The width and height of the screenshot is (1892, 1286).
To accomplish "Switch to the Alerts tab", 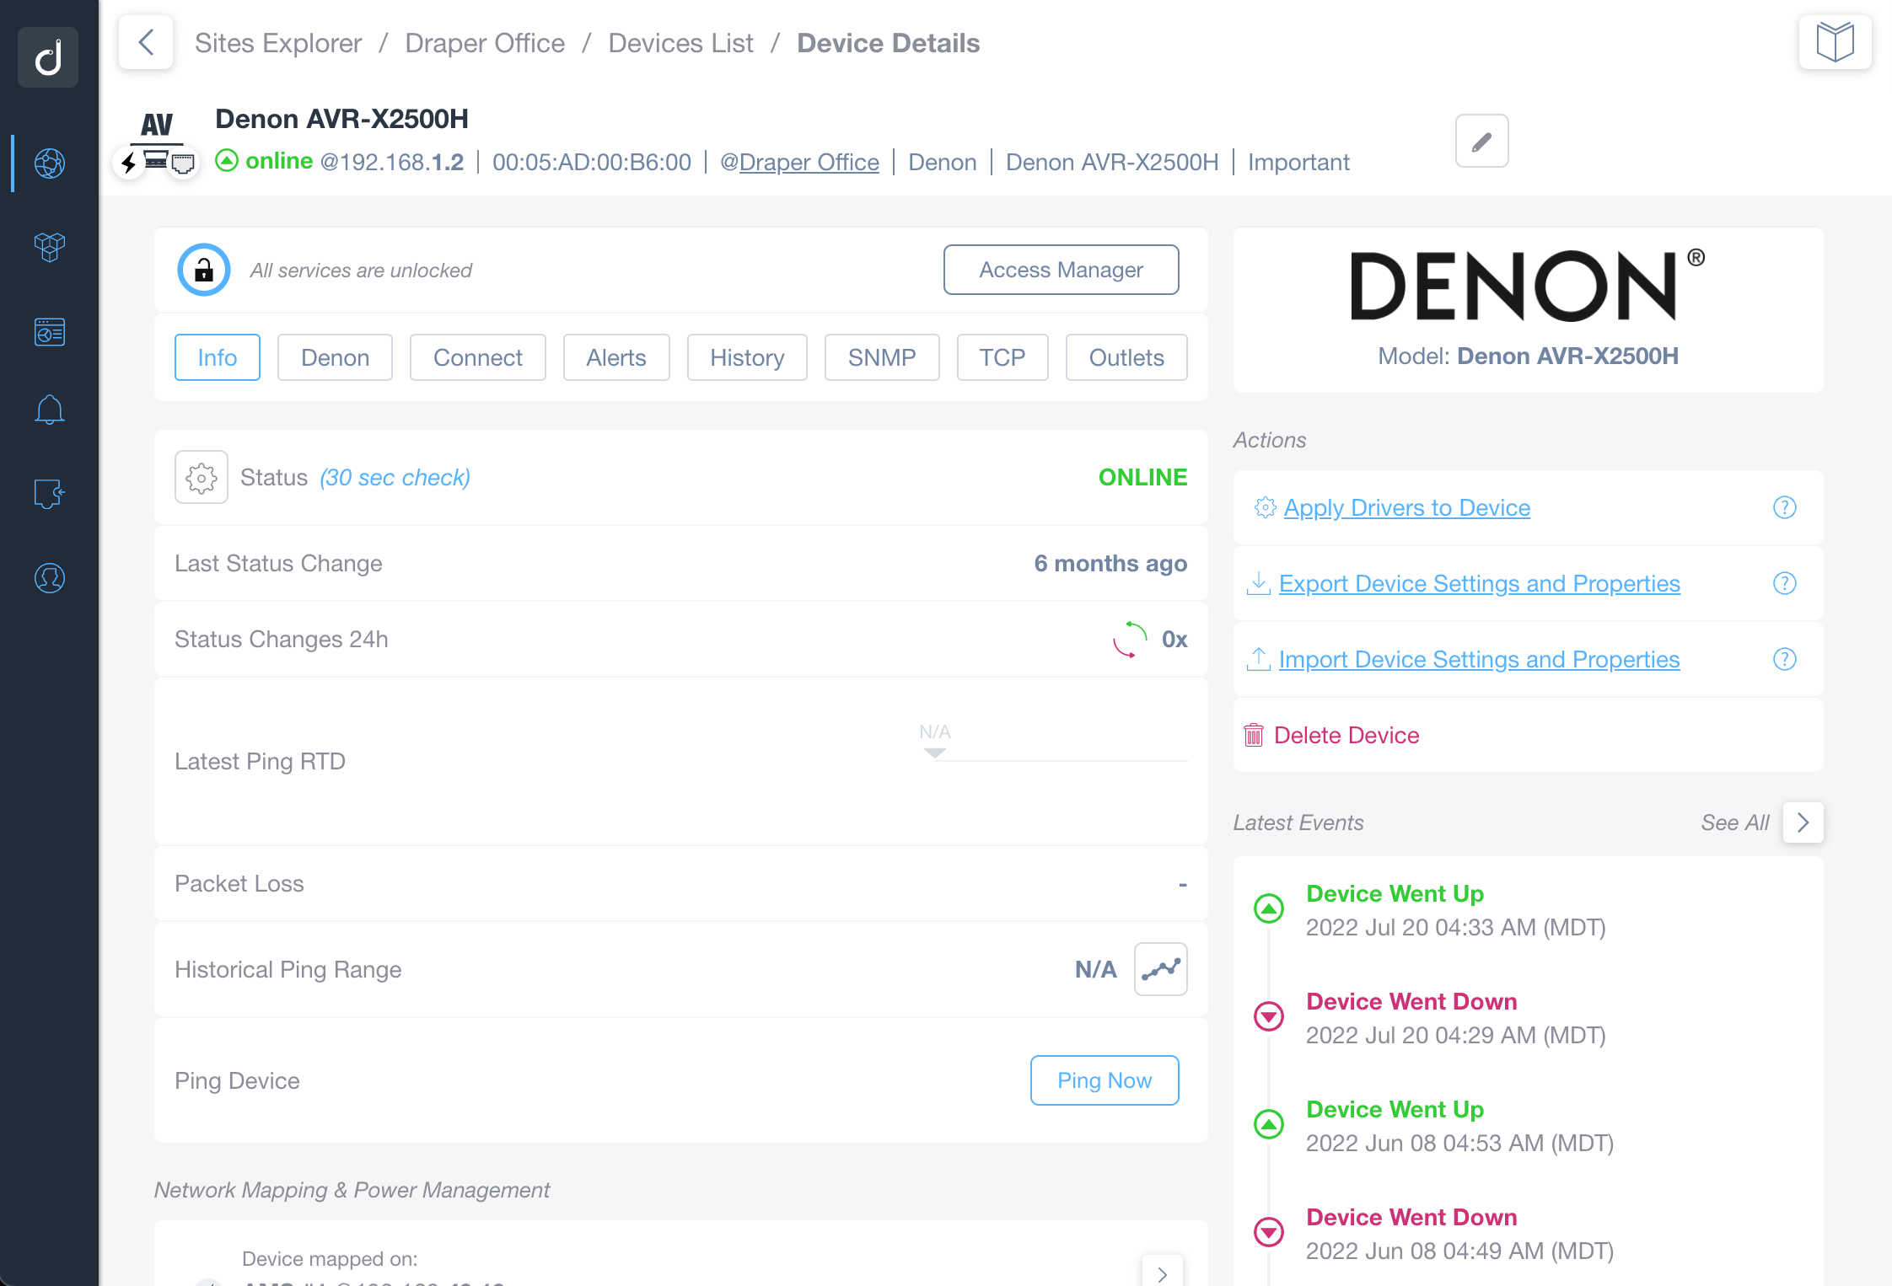I will coord(615,356).
